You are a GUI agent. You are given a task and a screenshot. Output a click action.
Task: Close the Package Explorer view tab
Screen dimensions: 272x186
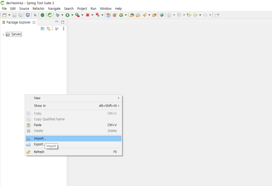click(x=34, y=23)
